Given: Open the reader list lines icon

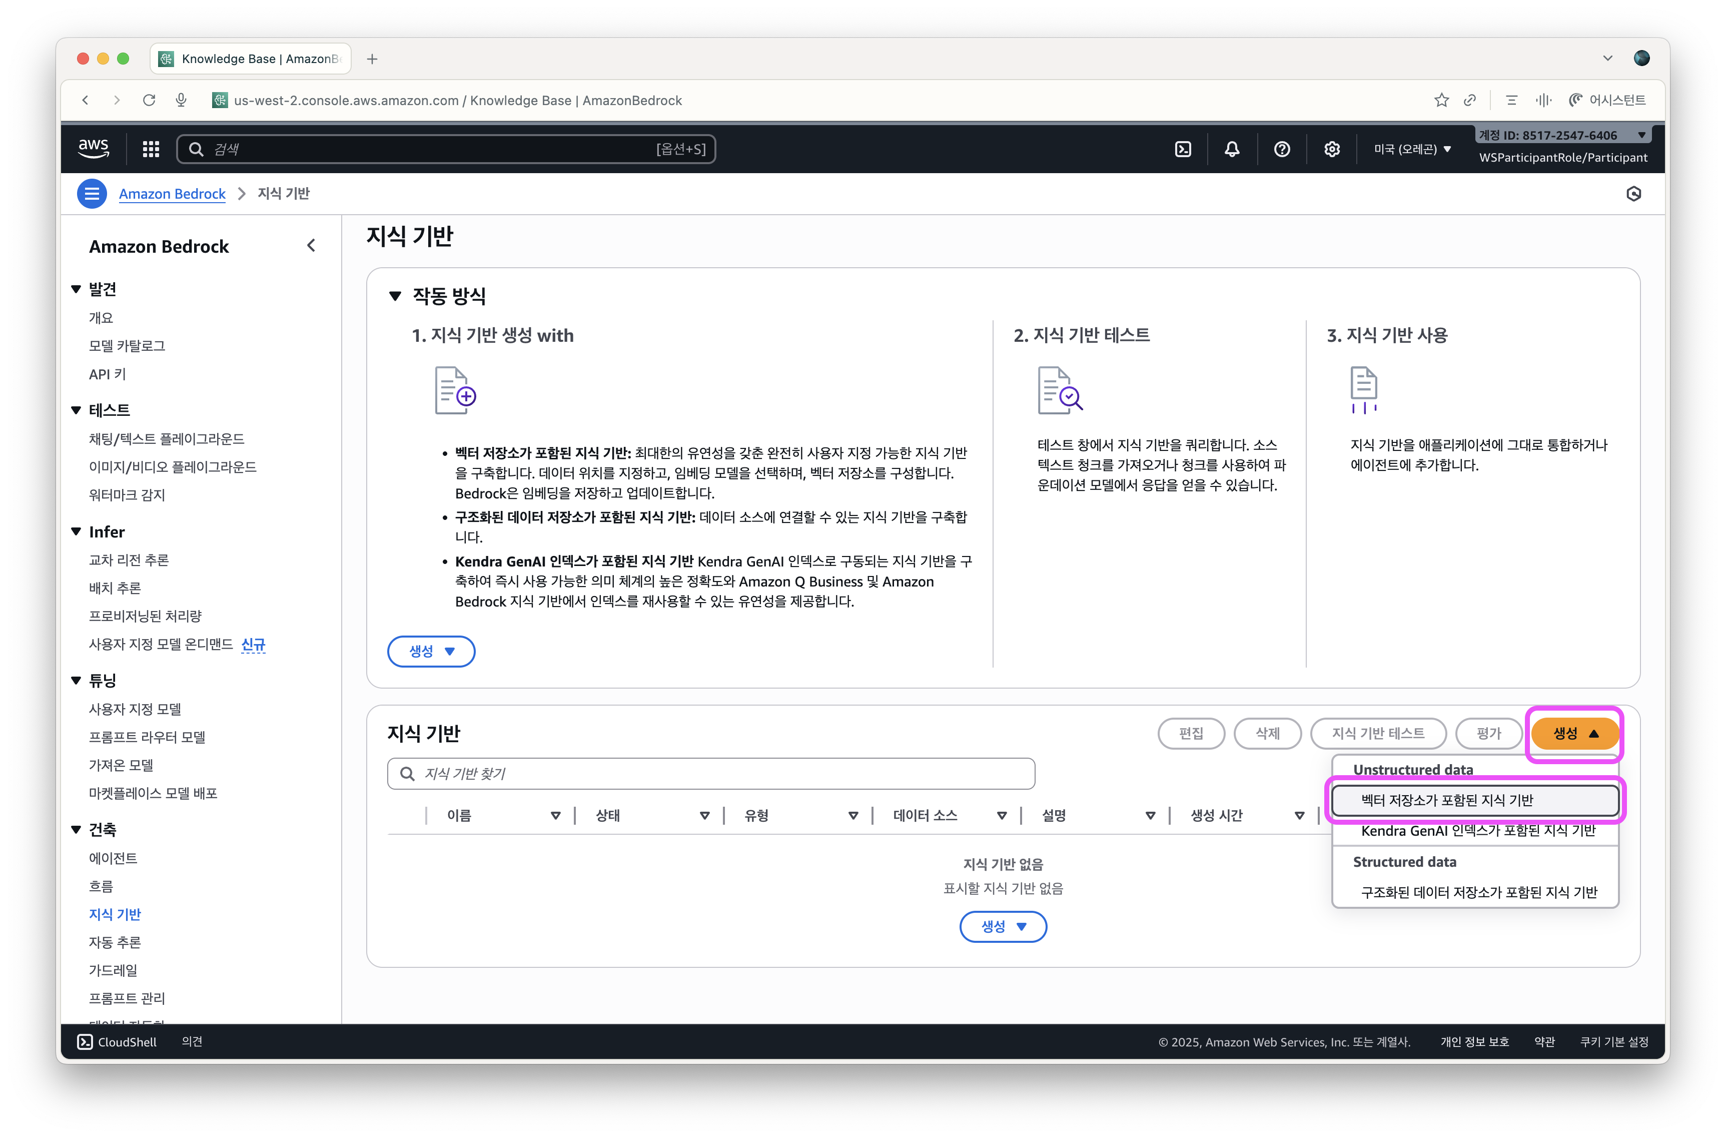Looking at the screenshot, I should click(x=1511, y=100).
